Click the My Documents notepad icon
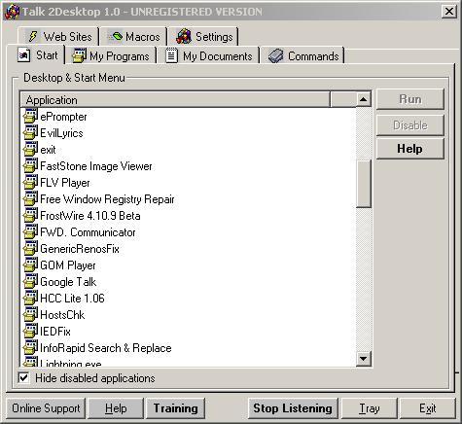Image resolution: width=462 pixels, height=424 pixels. click(x=171, y=55)
